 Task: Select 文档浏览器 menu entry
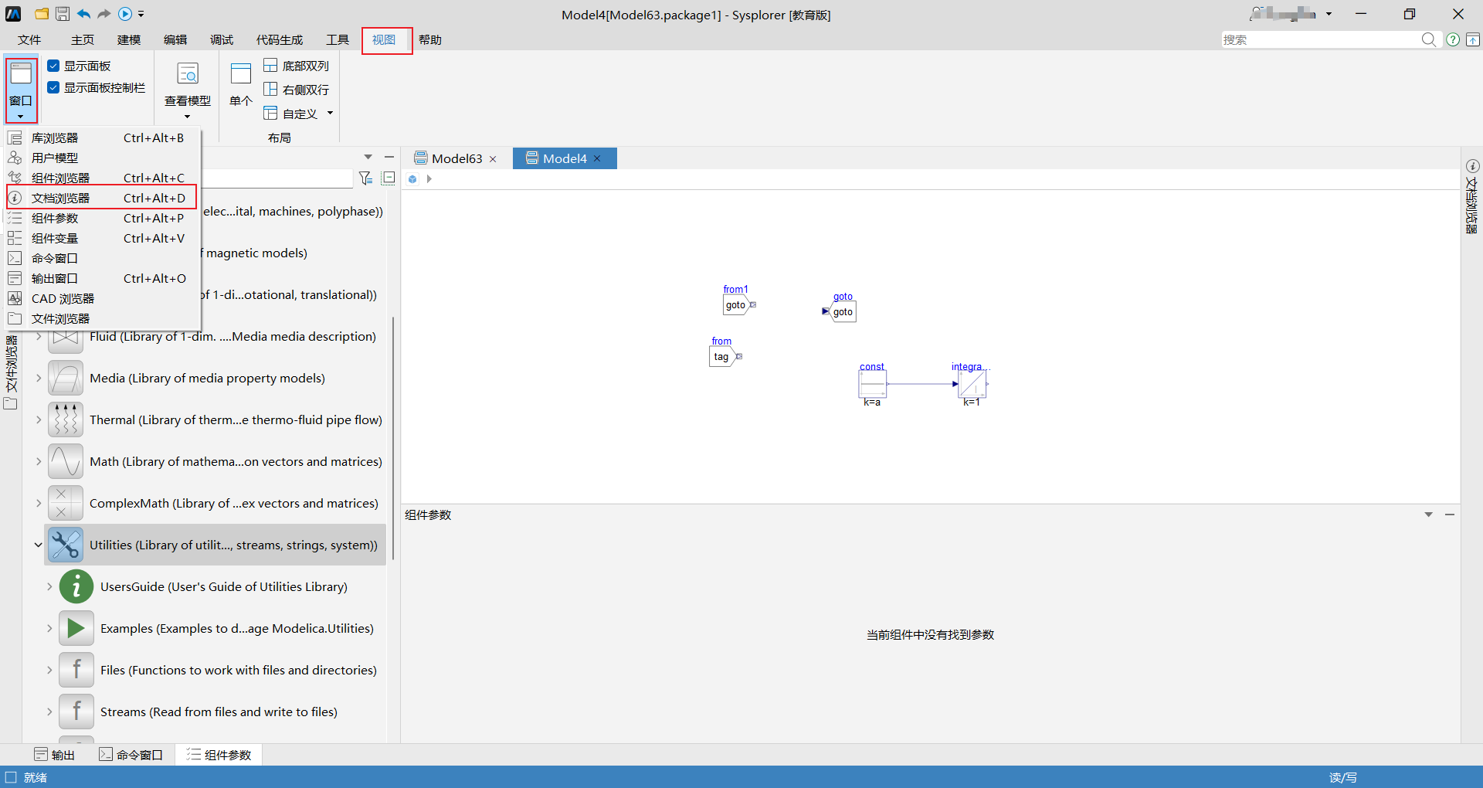coord(102,198)
